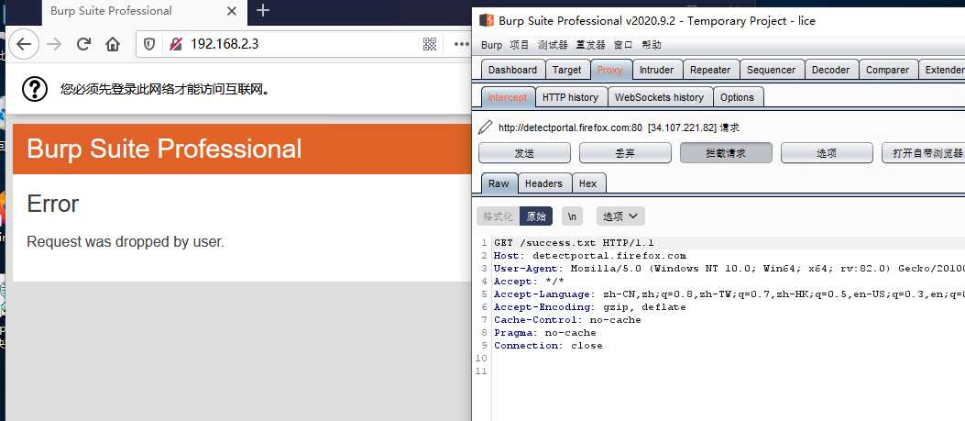
Task: Switch to the Intruder tab
Action: click(657, 70)
